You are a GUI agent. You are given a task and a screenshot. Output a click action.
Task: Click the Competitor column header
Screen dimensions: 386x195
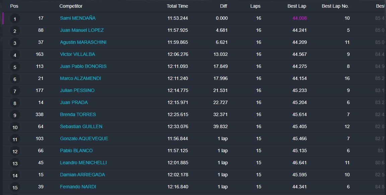71,6
